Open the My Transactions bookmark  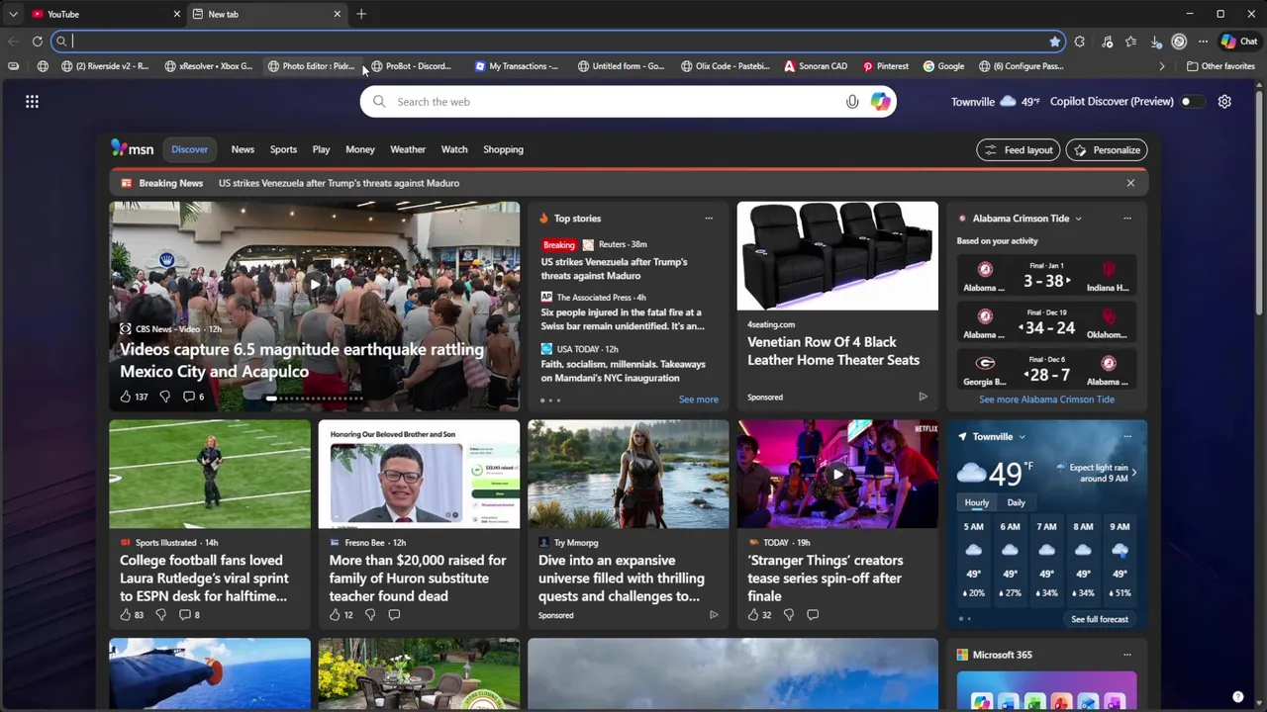[x=516, y=66]
